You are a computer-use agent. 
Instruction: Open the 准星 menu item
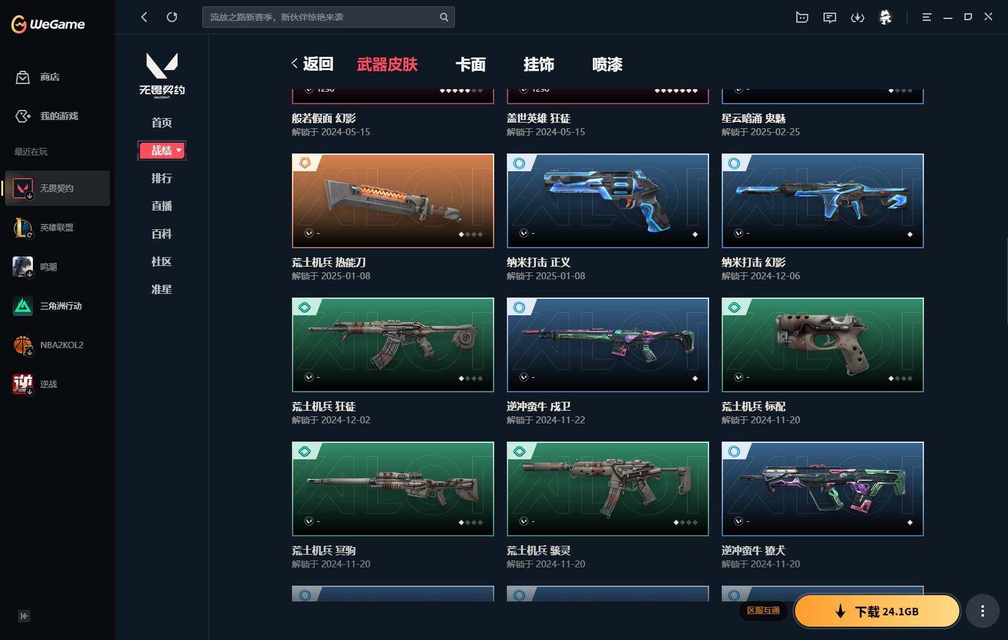pyautogui.click(x=162, y=289)
